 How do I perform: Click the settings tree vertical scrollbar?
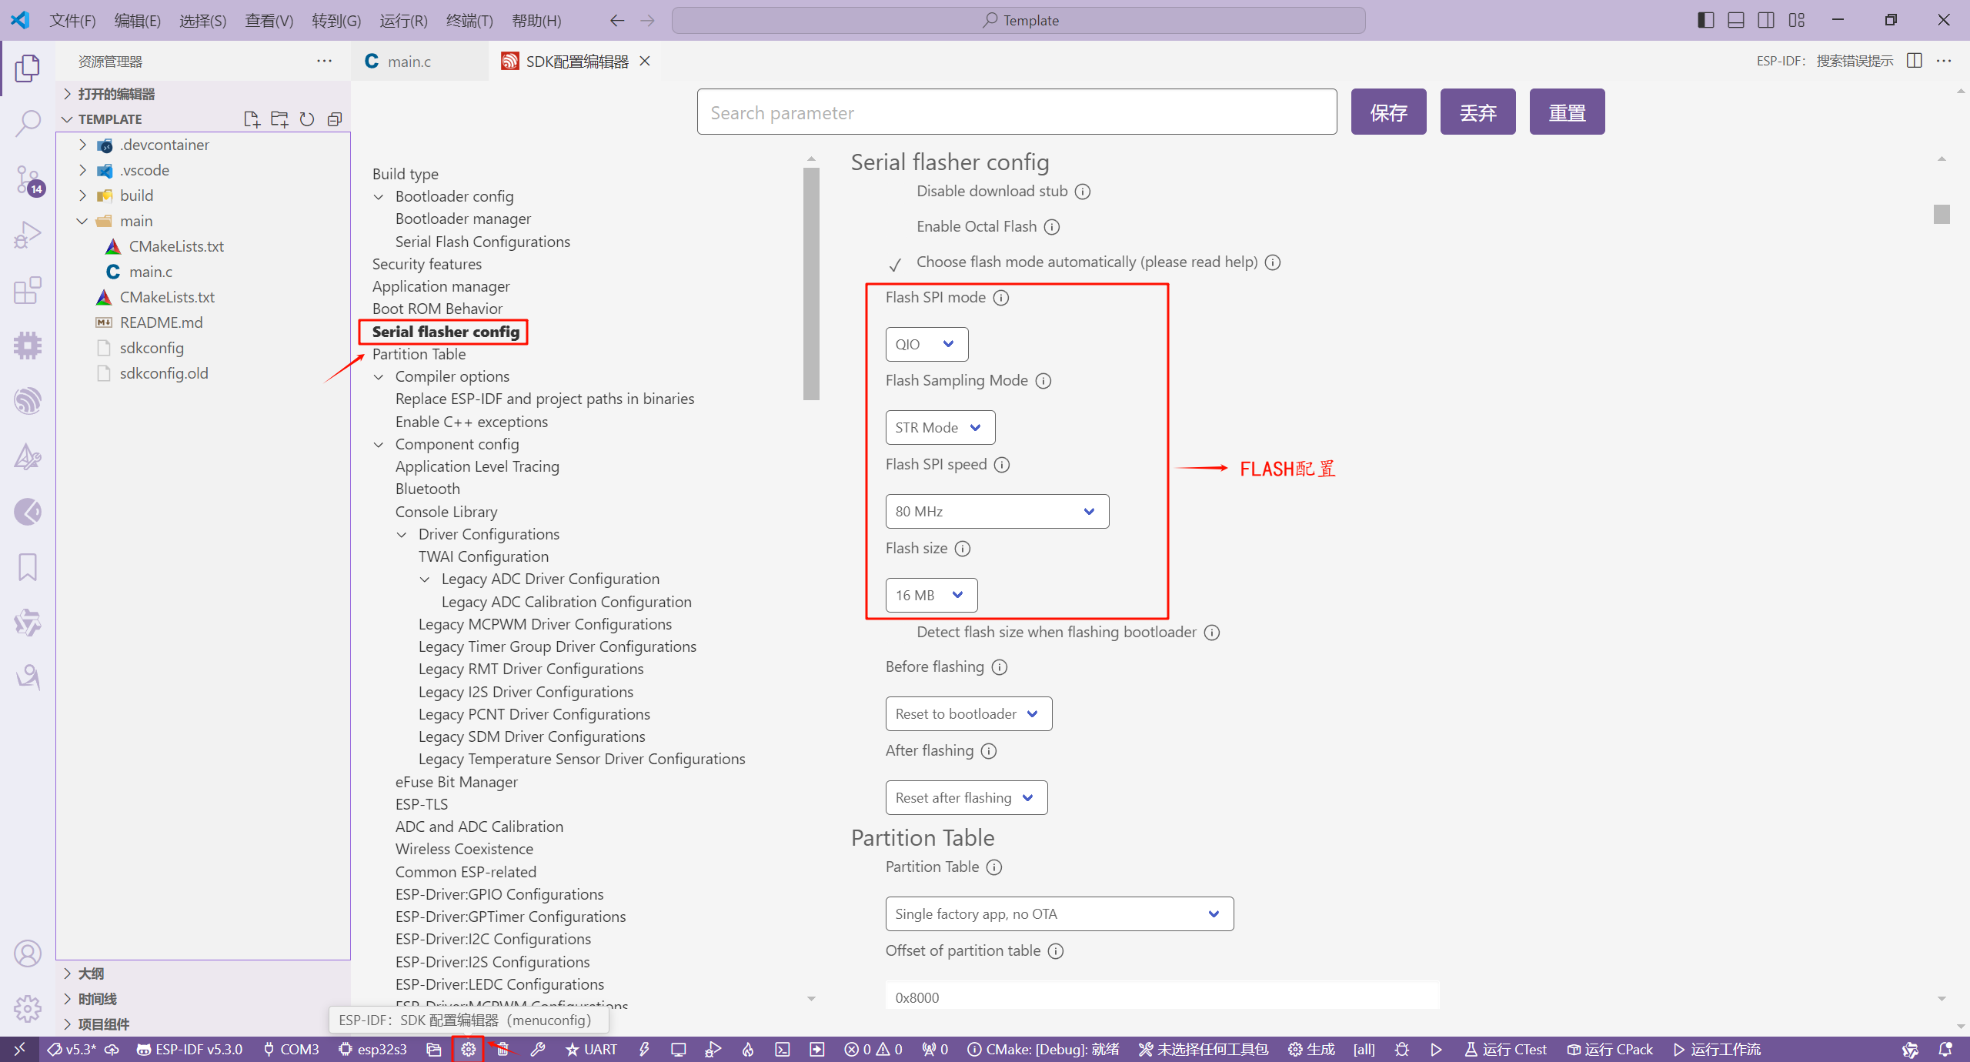811,285
